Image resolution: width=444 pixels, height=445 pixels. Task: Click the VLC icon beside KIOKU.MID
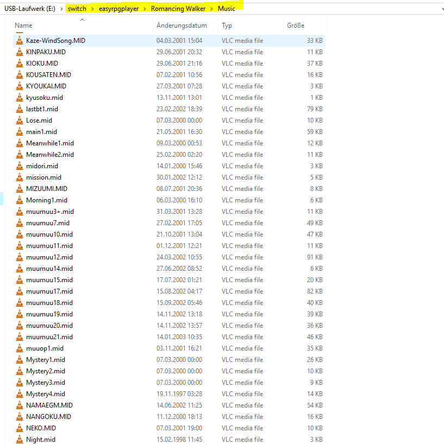20,63
